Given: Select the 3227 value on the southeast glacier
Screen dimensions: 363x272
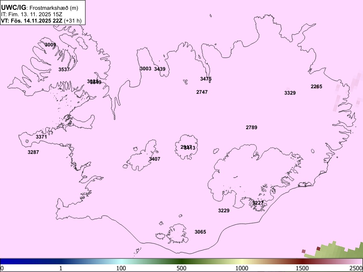Looking at the screenshot, I should (258, 203).
